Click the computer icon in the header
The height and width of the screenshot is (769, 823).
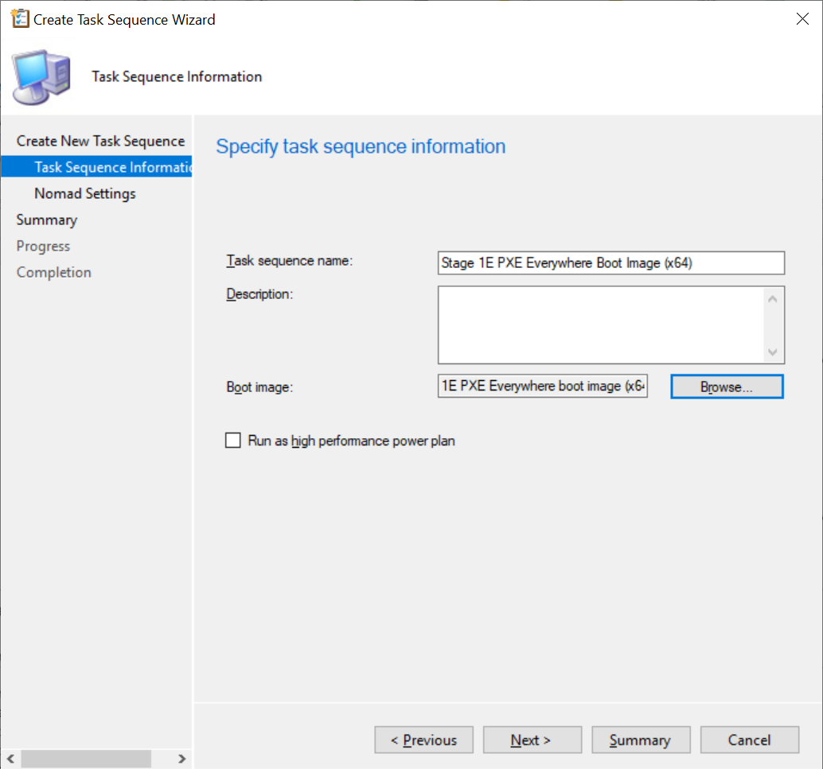point(41,77)
